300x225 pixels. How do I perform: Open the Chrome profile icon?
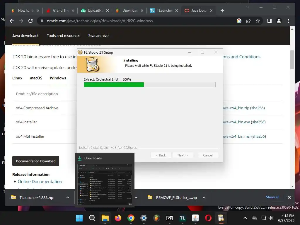click(279, 21)
